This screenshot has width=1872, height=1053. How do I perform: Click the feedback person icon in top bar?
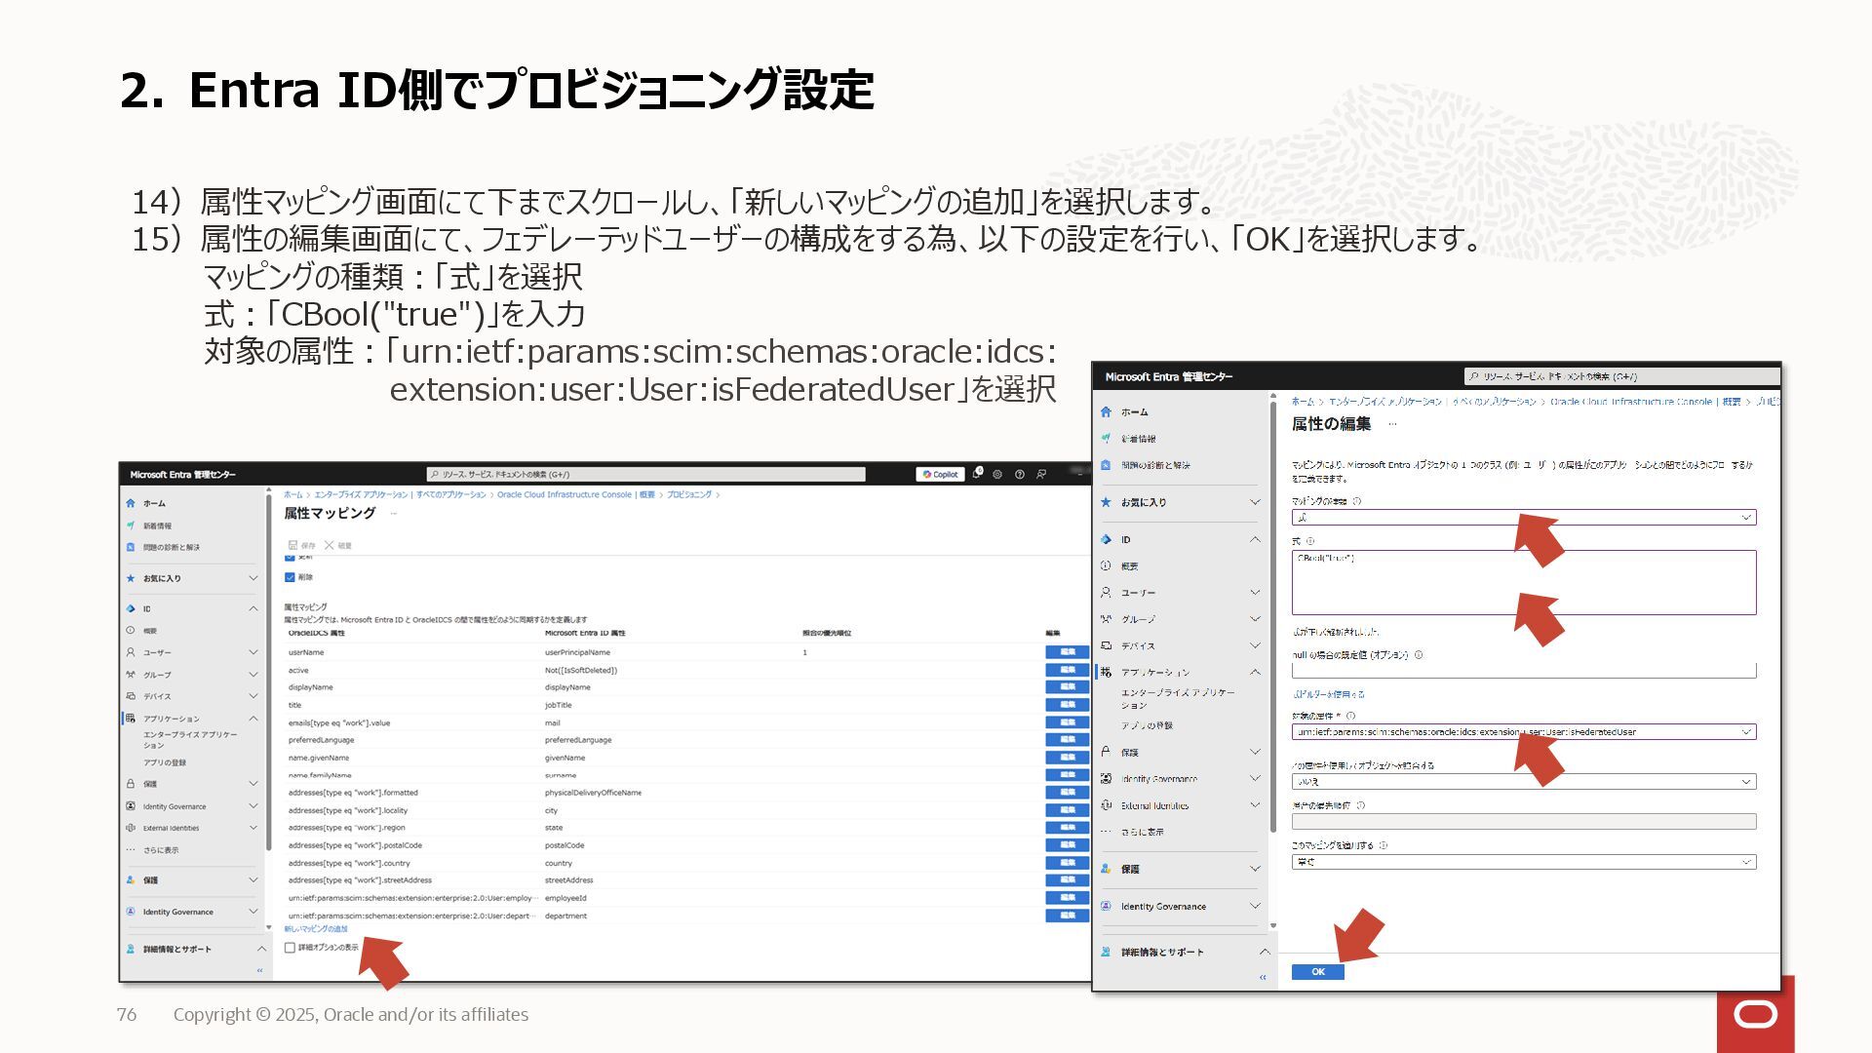coord(1041,475)
